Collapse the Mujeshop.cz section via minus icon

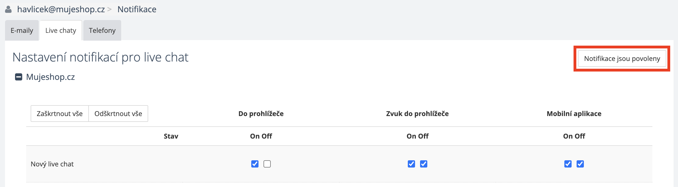pyautogui.click(x=19, y=77)
